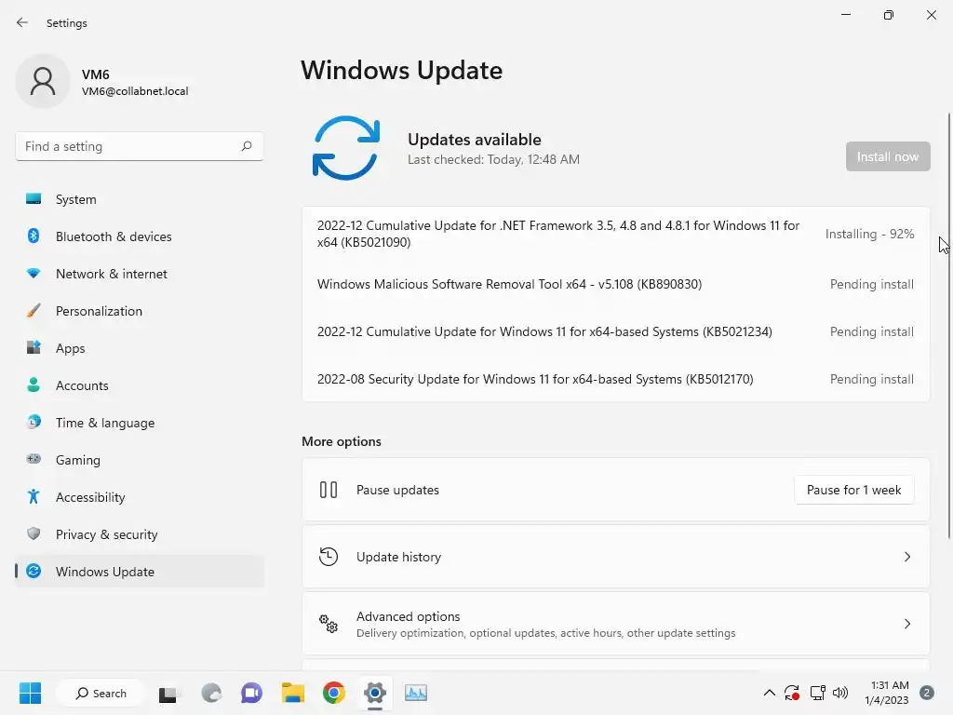Open File Explorer from taskbar

point(292,693)
